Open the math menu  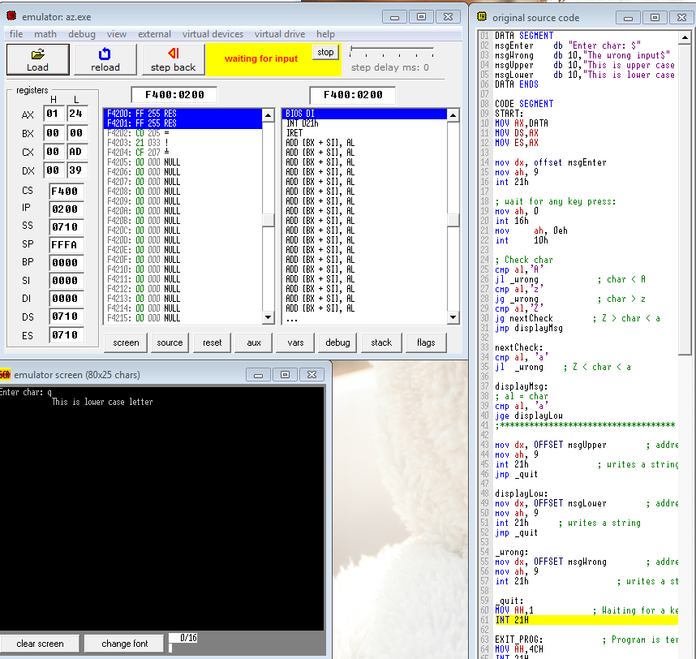(x=45, y=34)
